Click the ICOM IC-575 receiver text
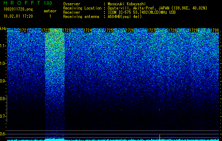Screen dimensions: 222x141 coord(142,12)
